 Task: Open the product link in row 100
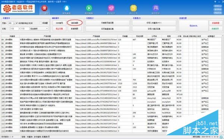96,80
